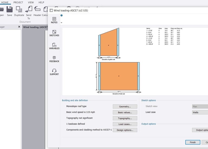Viewport: 208px width, 149px height.
Task: Click the Load cases... button
Action: pyautogui.click(x=125, y=124)
